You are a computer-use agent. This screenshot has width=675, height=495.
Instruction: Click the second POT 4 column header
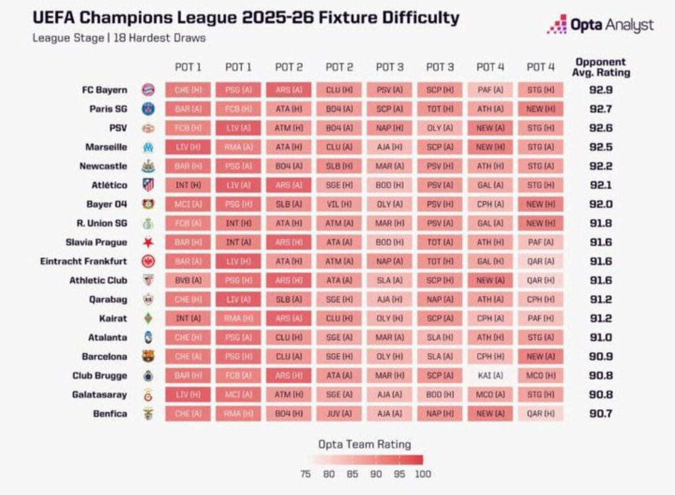tap(541, 67)
